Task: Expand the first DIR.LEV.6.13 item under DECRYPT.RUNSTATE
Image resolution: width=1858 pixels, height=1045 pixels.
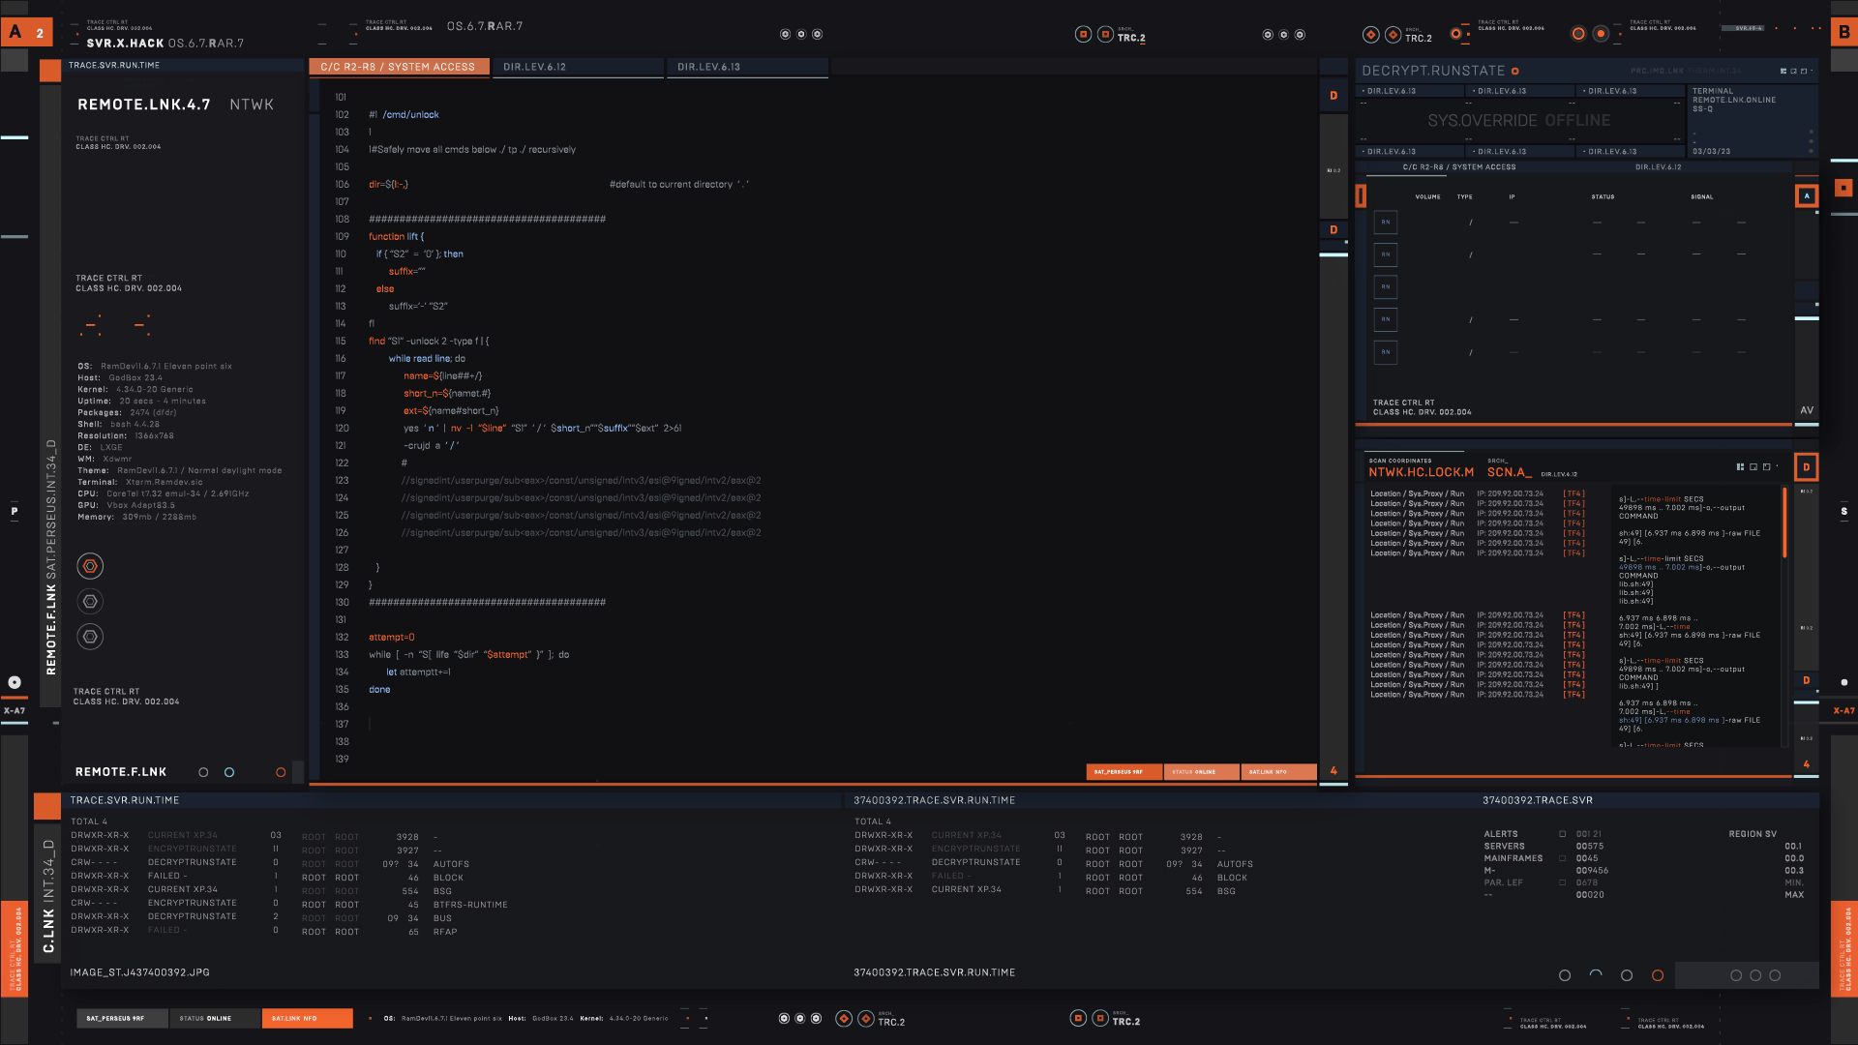Action: [x=1390, y=91]
